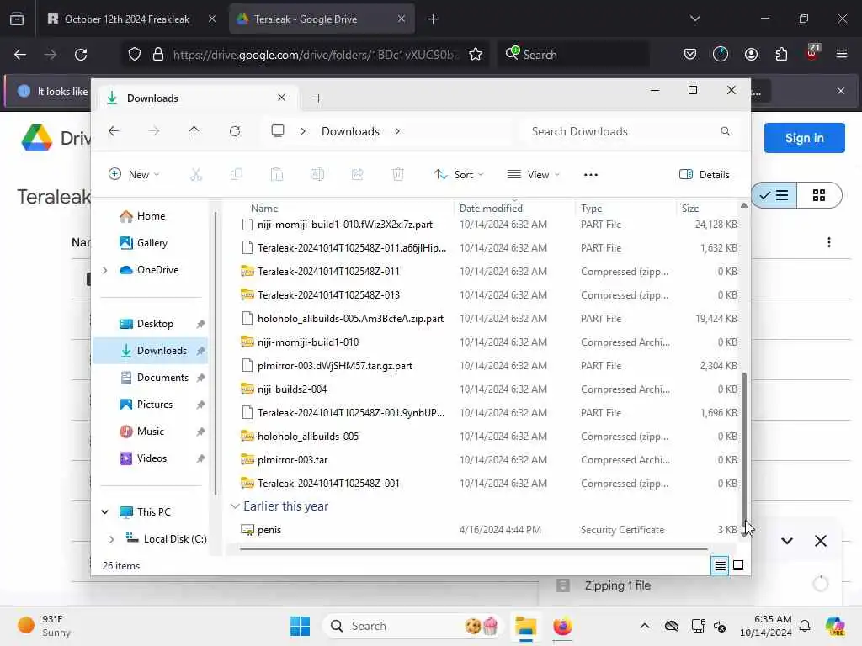Open Firefox extensions puzzle icon
This screenshot has width=862, height=646.
(x=781, y=55)
